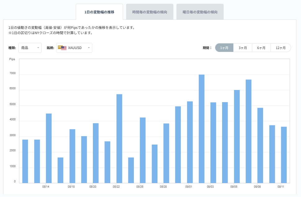Select the 3ヶ月 period option
This screenshot has width=301, height=197.
point(243,48)
